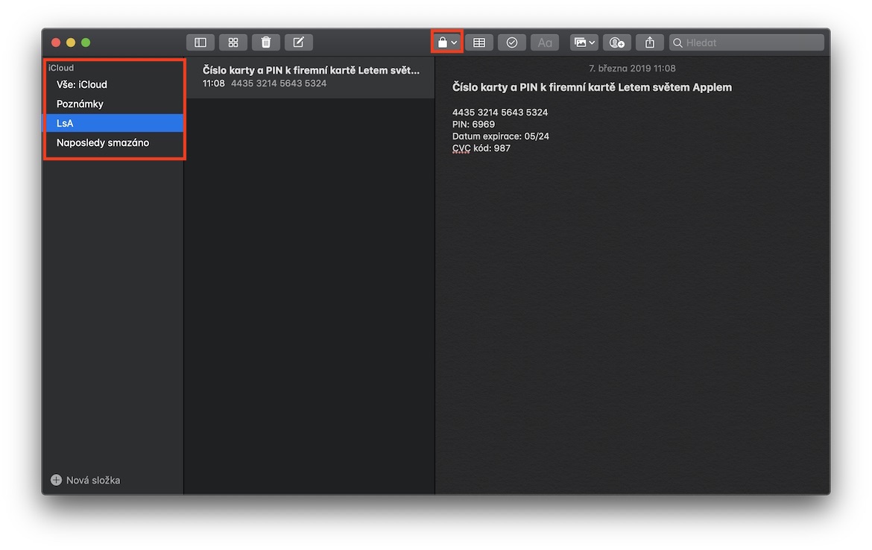Click Nová složka to add folder
872x550 pixels.
(86, 480)
